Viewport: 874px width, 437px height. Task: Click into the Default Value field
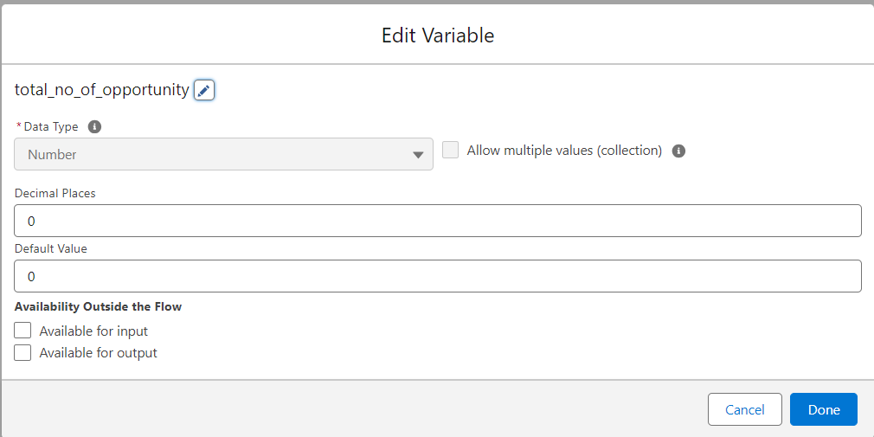tap(438, 276)
